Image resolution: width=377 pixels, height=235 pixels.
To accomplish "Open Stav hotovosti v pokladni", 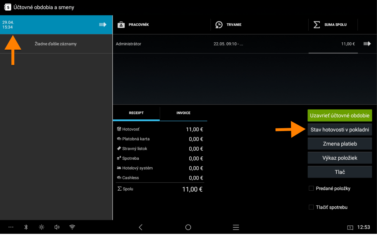I will 340,130.
